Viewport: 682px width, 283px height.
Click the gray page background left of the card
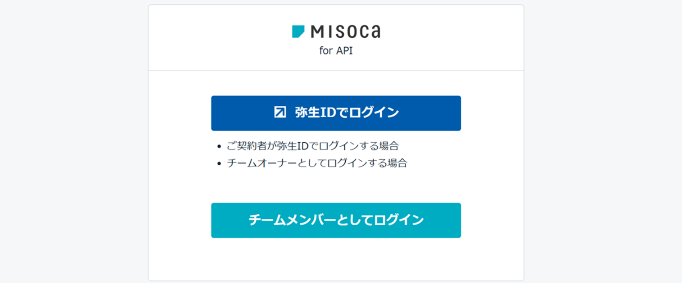click(x=72, y=141)
